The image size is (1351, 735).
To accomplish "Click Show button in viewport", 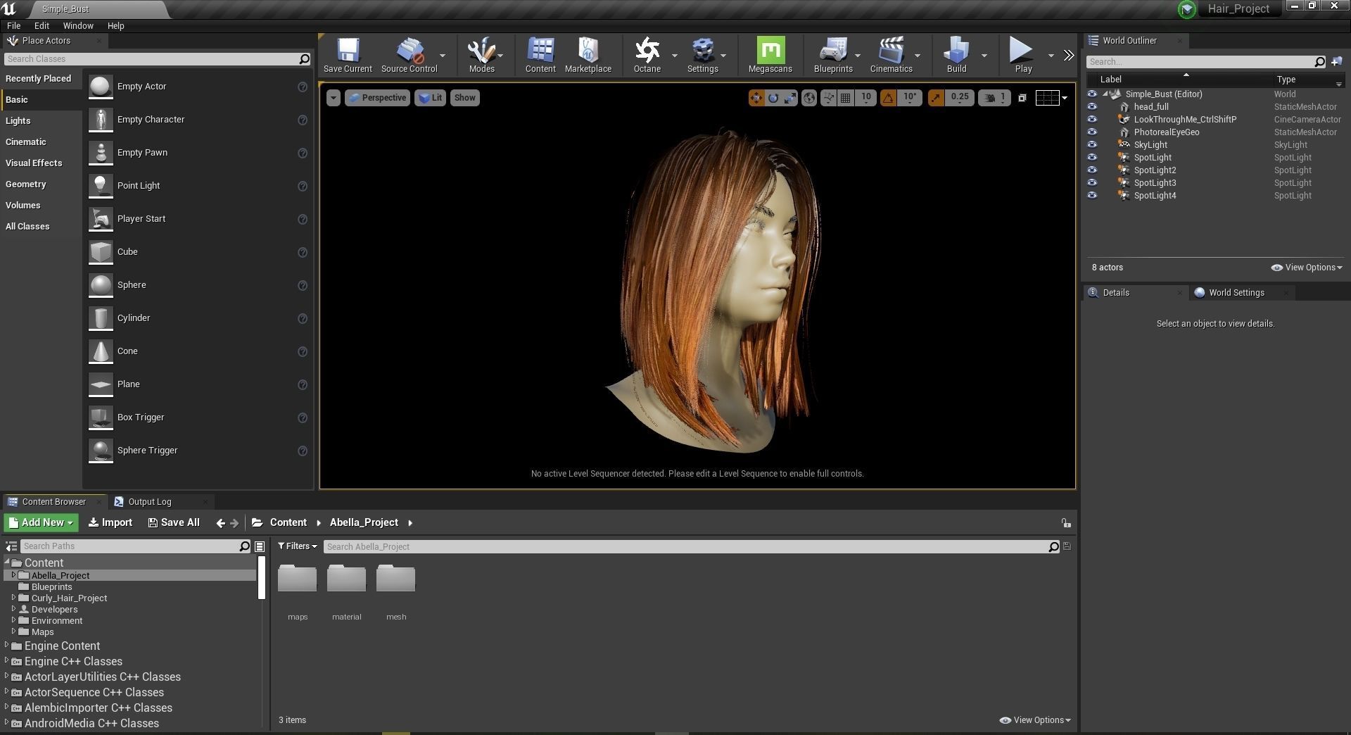I will coord(464,98).
